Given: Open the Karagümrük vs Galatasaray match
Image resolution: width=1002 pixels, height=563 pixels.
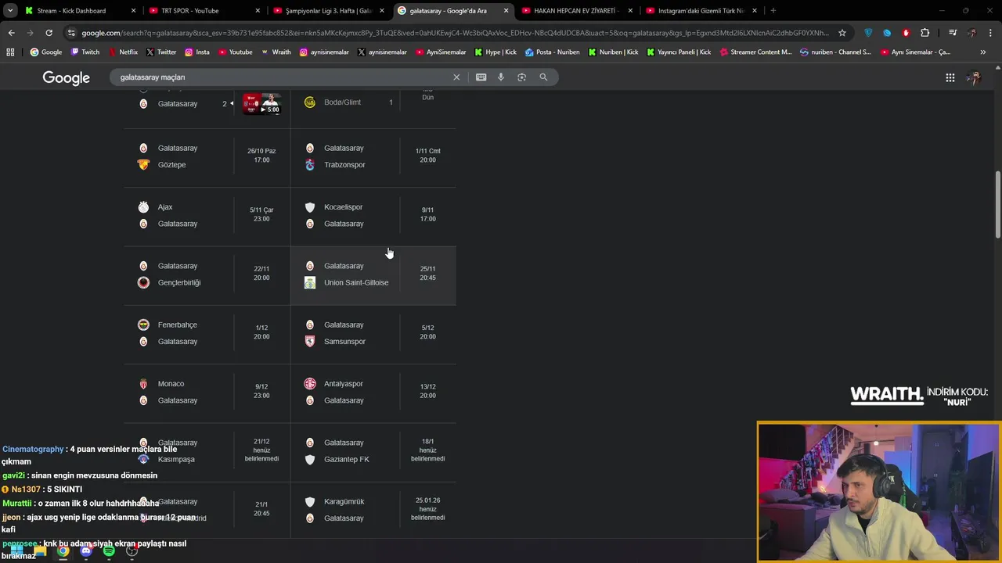Looking at the screenshot, I should (373, 510).
